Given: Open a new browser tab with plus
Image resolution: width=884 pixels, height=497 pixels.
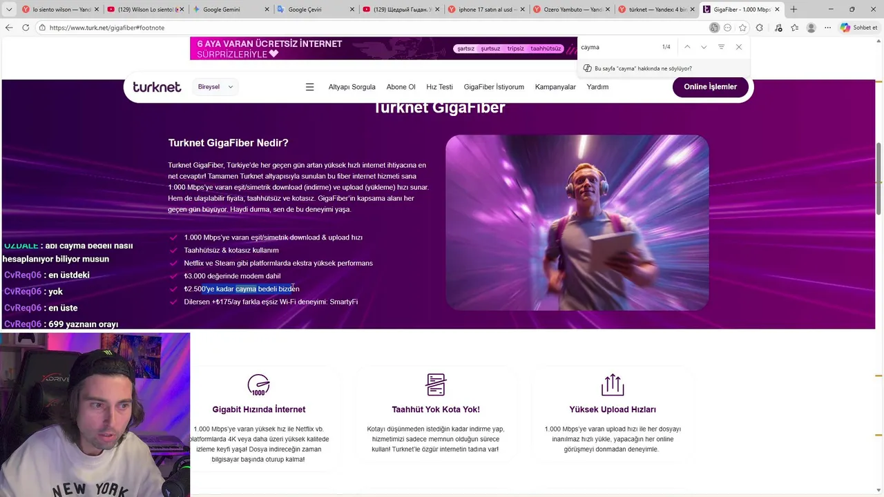Looking at the screenshot, I should coord(794,10).
